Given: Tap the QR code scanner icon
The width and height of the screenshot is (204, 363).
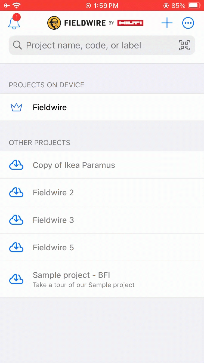Looking at the screenshot, I should pos(184,45).
